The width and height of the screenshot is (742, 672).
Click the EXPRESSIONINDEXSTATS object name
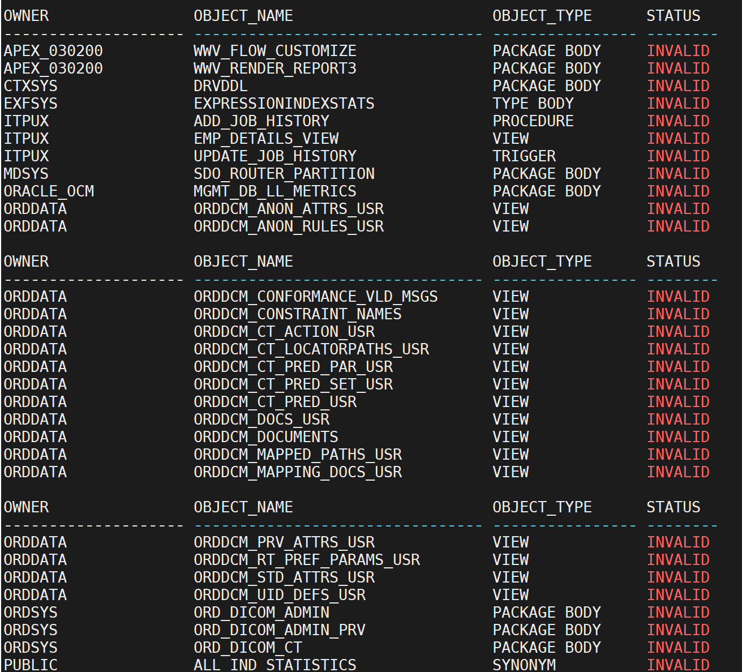pos(284,104)
